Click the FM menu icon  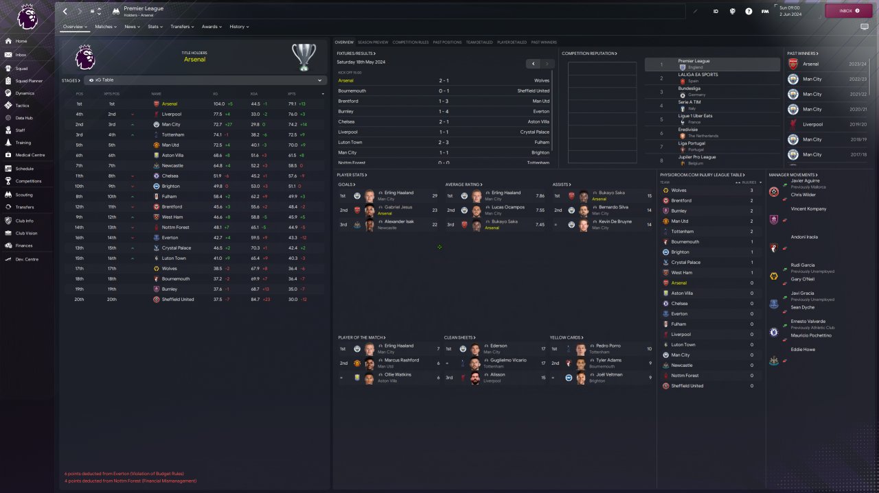coord(765,11)
